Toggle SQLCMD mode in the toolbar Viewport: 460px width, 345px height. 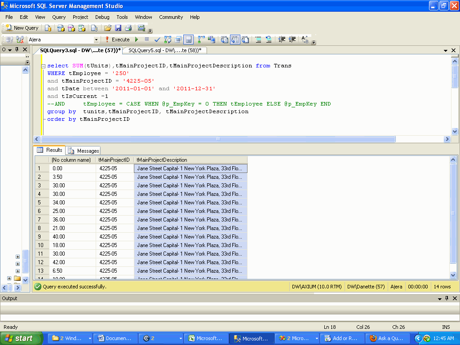(x=188, y=40)
